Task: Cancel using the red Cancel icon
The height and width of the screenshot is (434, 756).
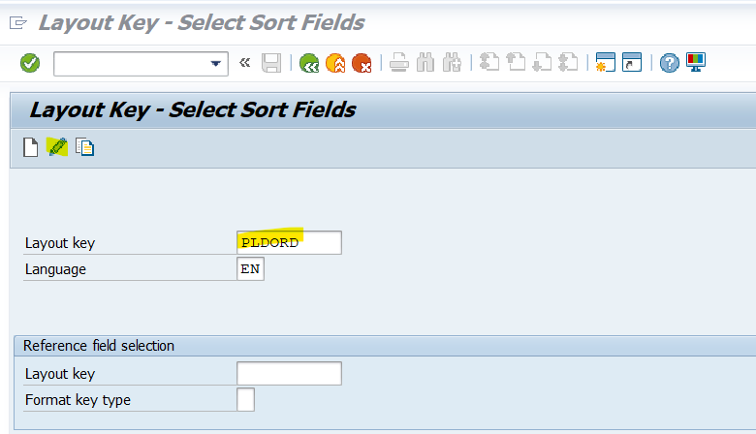Action: (362, 63)
